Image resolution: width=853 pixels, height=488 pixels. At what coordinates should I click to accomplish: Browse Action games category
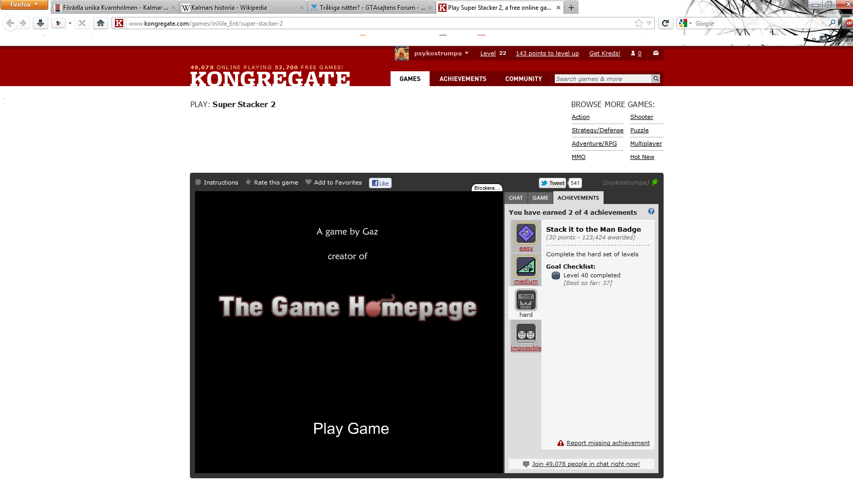[x=580, y=117]
